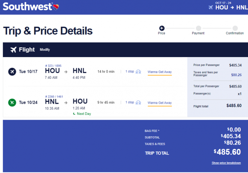
Task: Select the Confirmation step circle
Action: tap(235, 28)
